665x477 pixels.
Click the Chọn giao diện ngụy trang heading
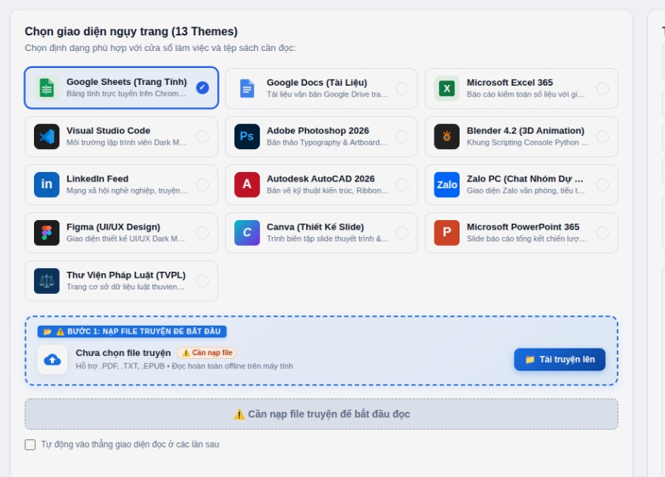(x=131, y=32)
